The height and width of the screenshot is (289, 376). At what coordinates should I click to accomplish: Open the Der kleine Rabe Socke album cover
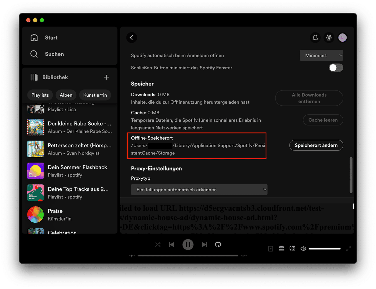(35, 127)
